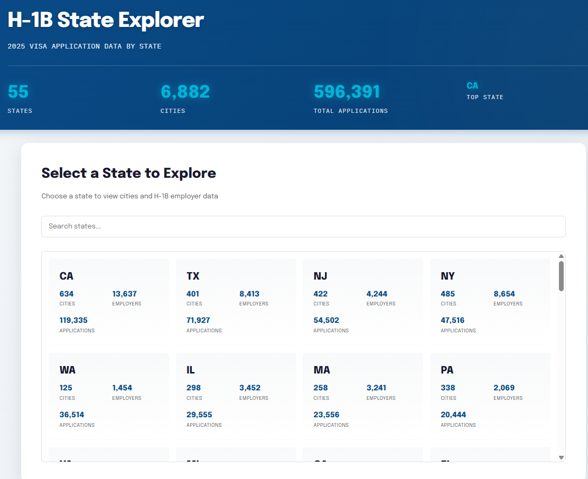
Task: Open the MA state card
Action: [362, 396]
